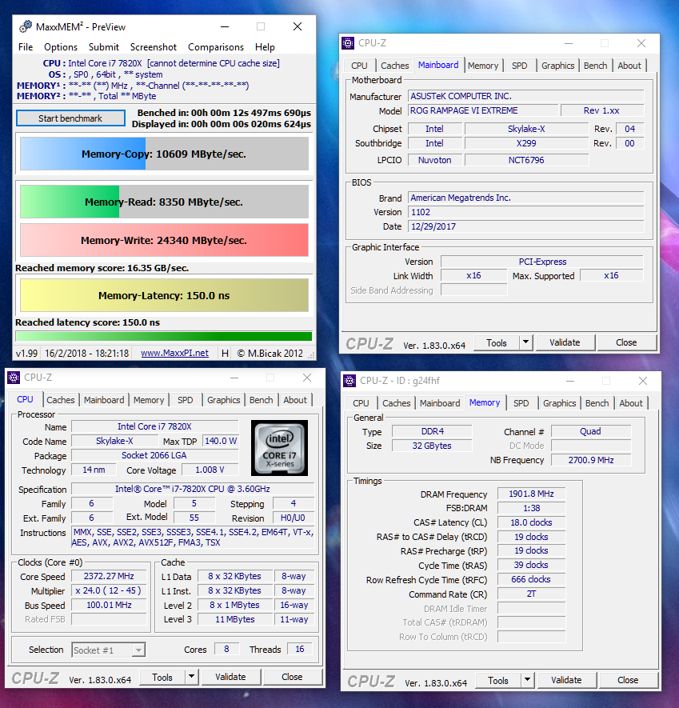Screen dimensions: 679x708
Task: Minimize the MaxxMEM PreView window
Action: (225, 26)
